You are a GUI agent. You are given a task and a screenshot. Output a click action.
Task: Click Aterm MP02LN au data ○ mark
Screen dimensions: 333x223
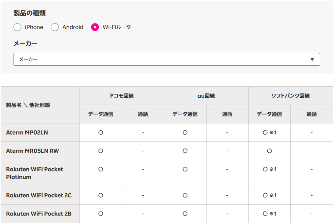point(185,132)
